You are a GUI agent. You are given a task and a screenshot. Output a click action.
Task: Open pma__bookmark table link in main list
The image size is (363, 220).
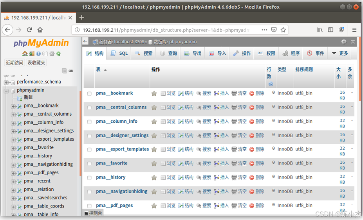point(114,93)
